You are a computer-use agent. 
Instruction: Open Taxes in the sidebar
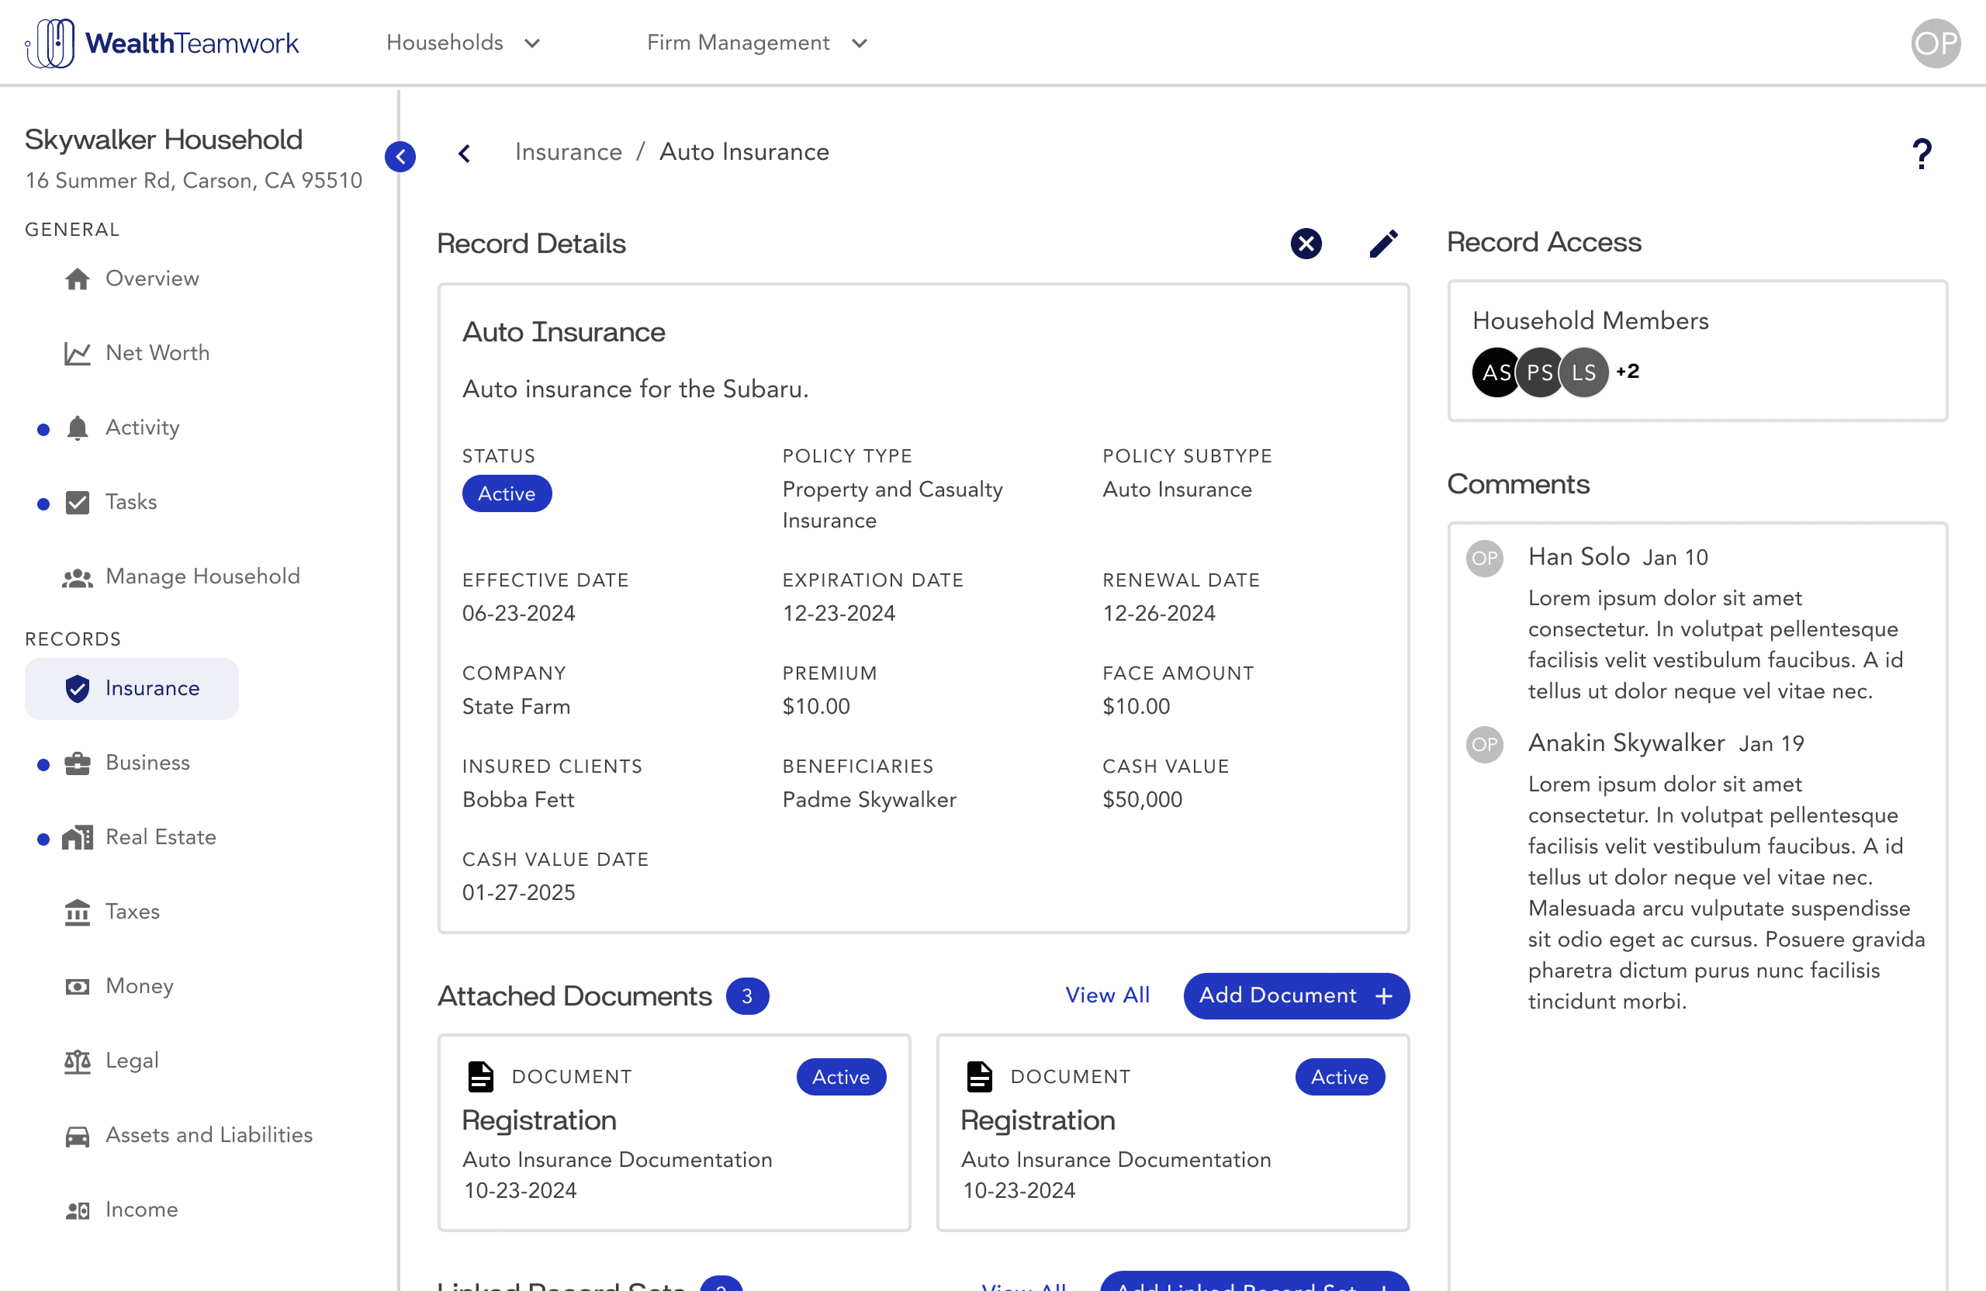pyautogui.click(x=132, y=912)
